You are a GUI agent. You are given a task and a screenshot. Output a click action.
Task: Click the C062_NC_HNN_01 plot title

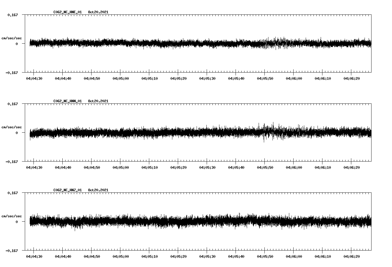click(68, 101)
